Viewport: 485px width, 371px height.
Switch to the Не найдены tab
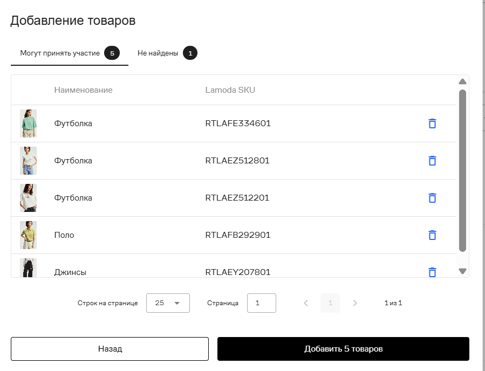point(167,53)
